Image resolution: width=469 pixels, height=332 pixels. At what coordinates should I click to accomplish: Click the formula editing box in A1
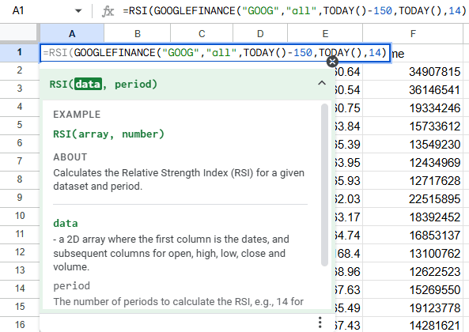pos(215,53)
